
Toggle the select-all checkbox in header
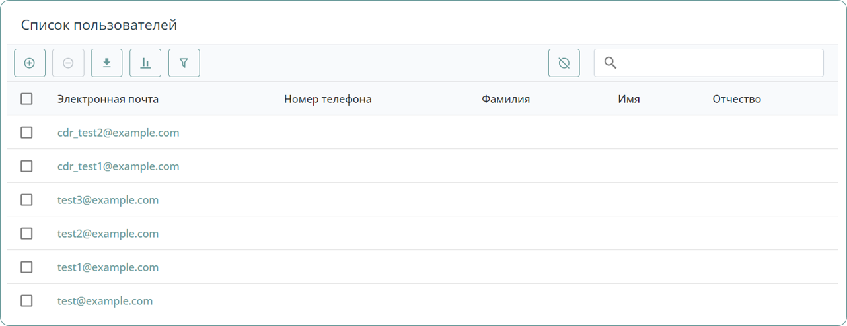coord(26,99)
